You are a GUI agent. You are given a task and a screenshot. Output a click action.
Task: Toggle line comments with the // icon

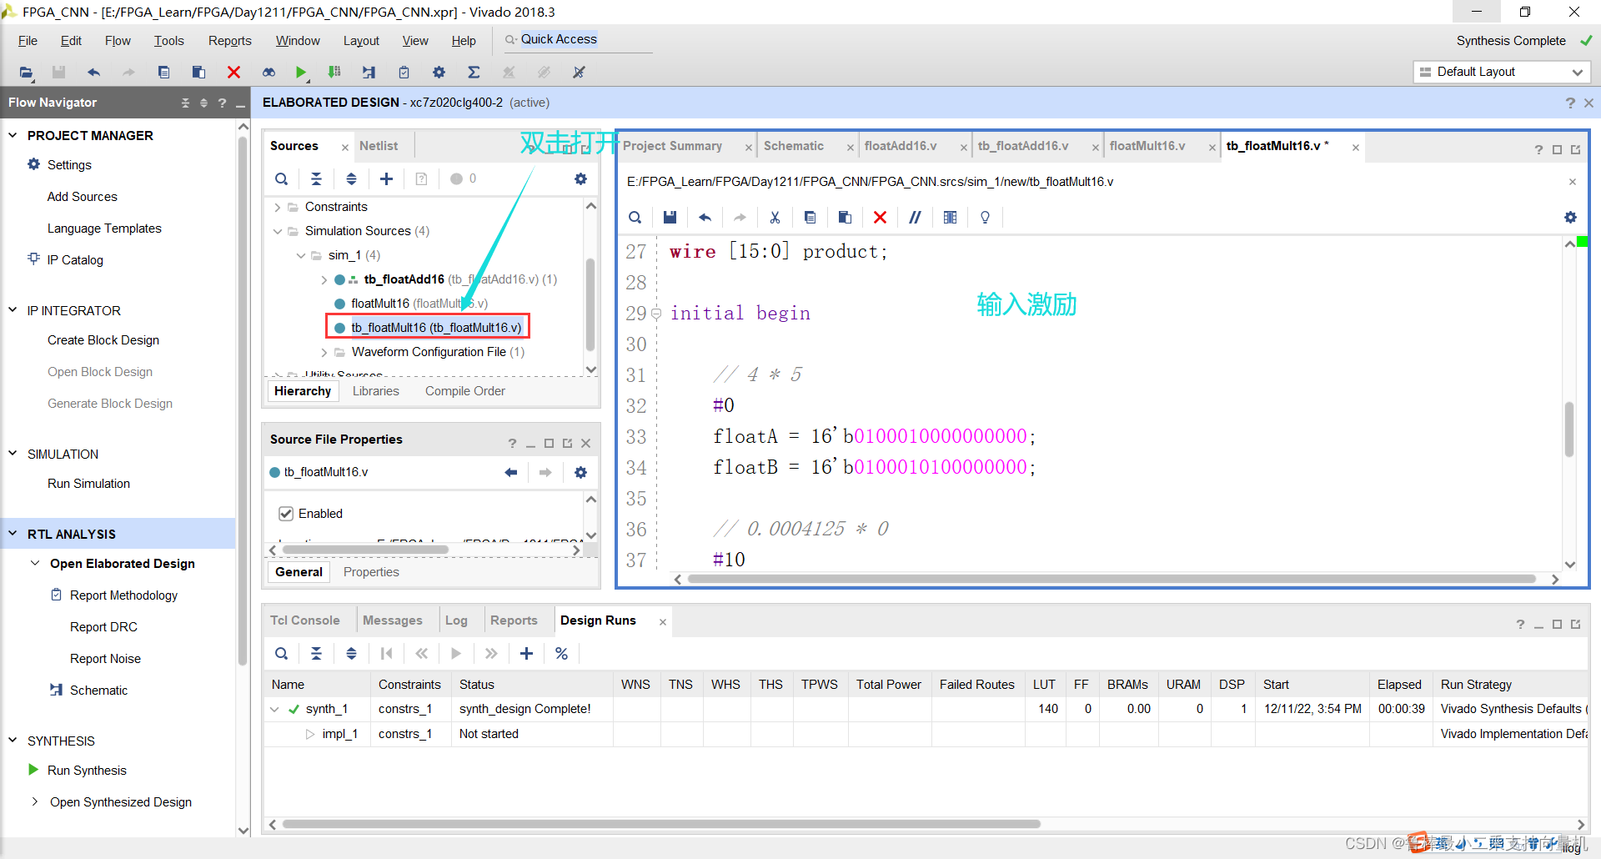pos(915,217)
